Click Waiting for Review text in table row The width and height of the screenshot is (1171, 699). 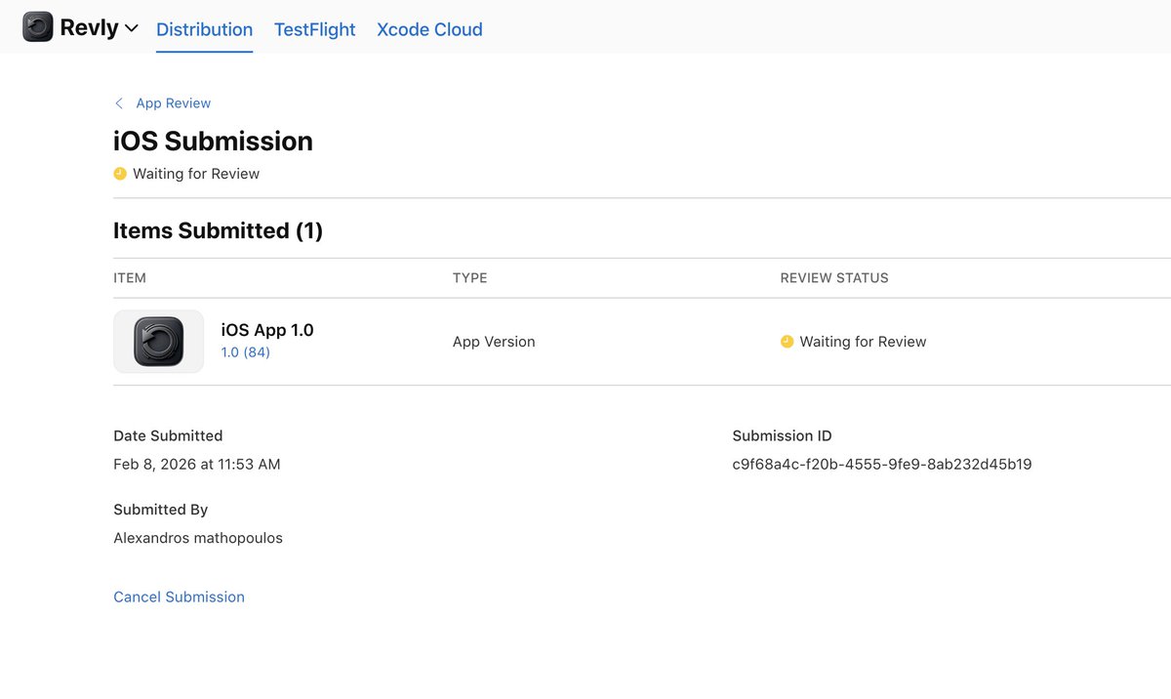click(x=863, y=342)
